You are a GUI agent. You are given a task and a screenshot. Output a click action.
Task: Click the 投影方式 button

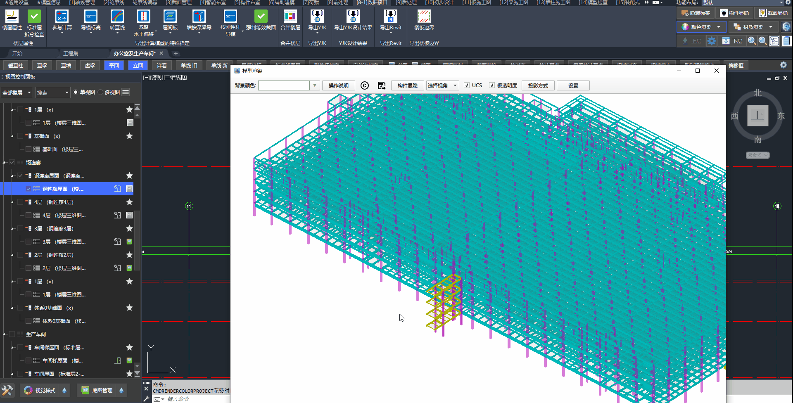click(538, 85)
